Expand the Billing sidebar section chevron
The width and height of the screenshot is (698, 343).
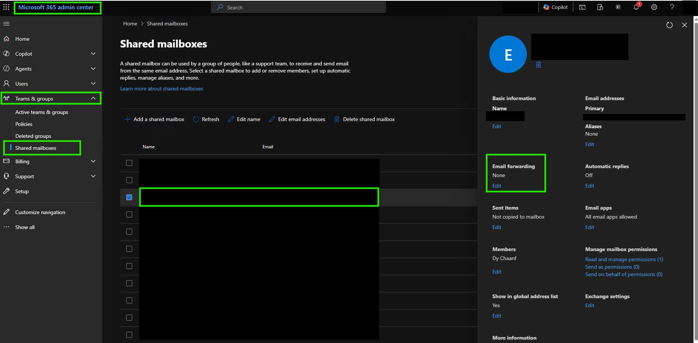point(93,161)
